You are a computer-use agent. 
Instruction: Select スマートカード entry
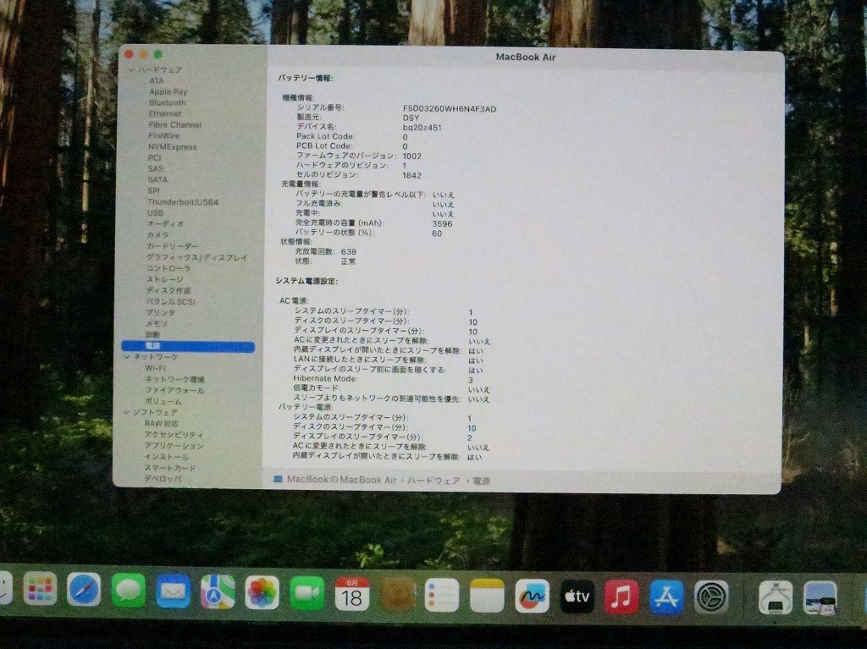(x=169, y=468)
